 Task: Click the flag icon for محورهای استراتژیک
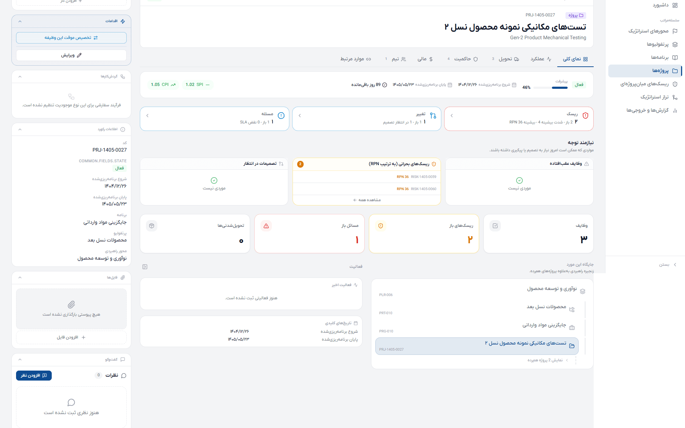point(675,31)
